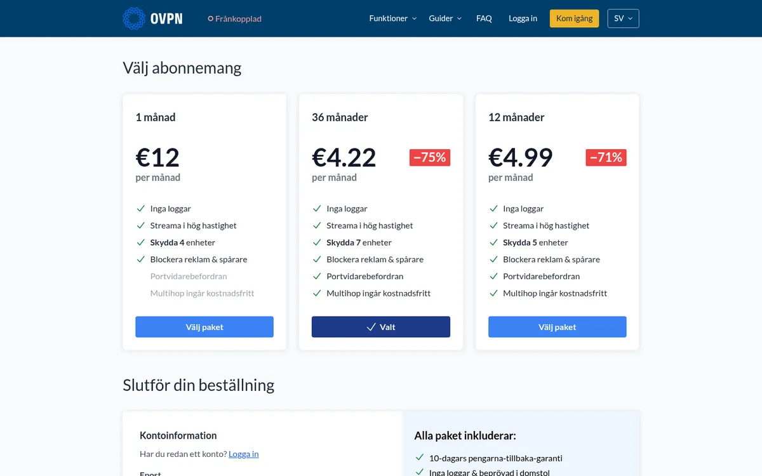
Task: Click the €4.99 price text
Action: tap(521, 157)
